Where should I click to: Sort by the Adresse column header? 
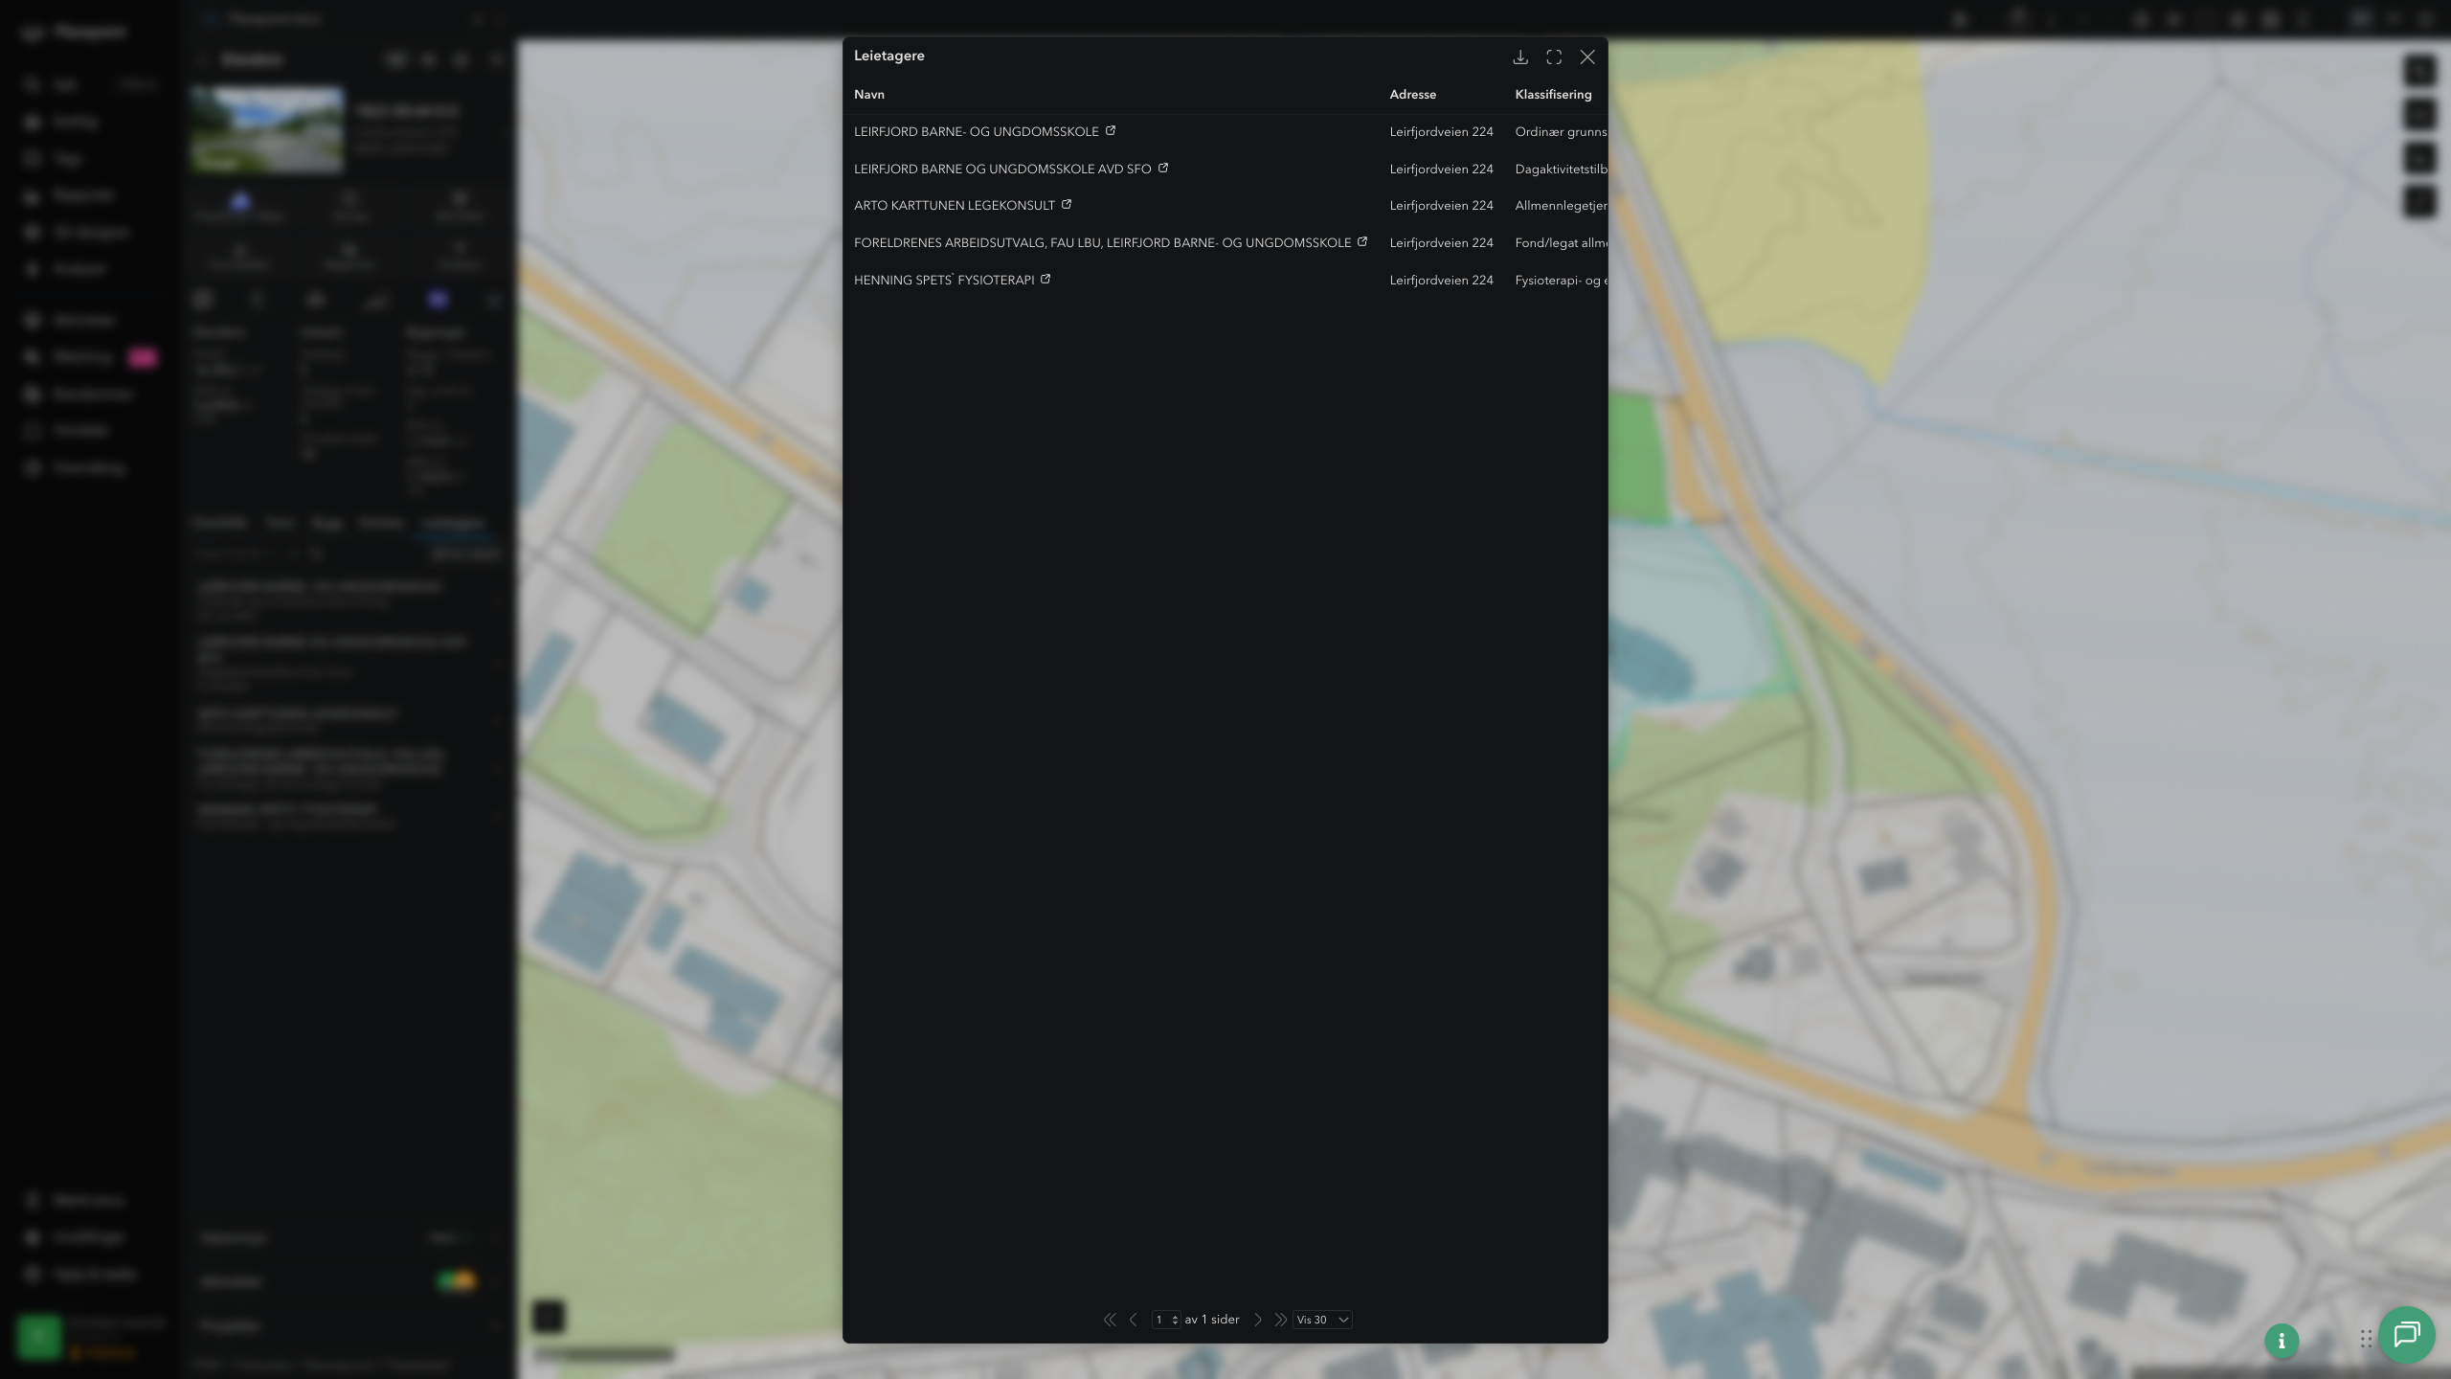coord(1412,94)
